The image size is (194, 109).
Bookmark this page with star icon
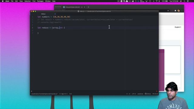tap(168, 11)
